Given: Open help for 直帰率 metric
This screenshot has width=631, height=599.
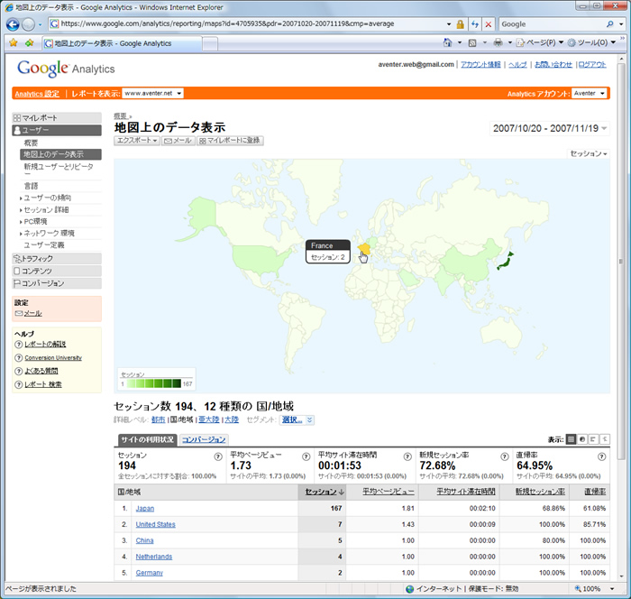Looking at the screenshot, I should (601, 456).
